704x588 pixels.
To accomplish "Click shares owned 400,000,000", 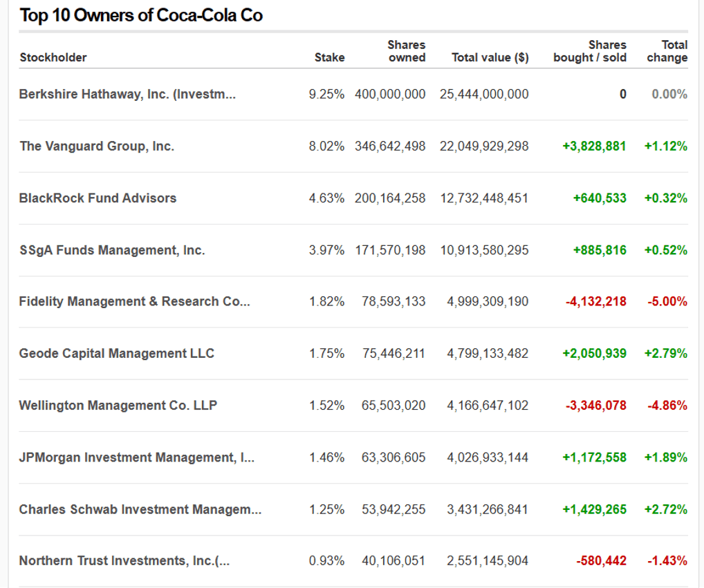I will pyautogui.click(x=390, y=94).
